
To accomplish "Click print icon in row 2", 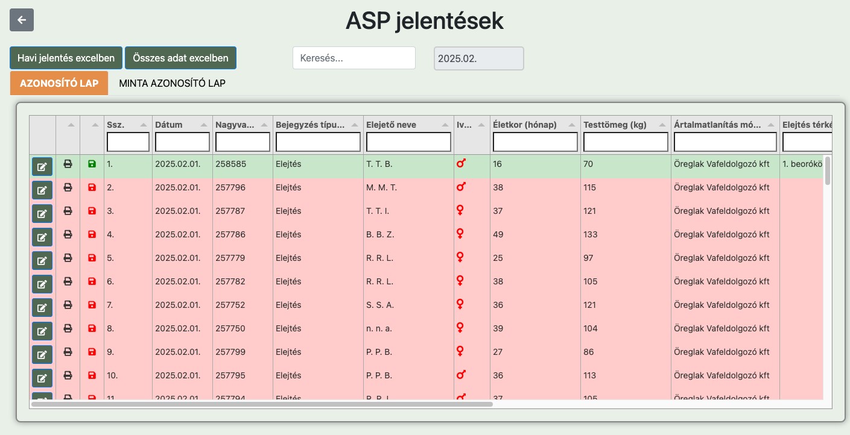I will click(x=68, y=187).
